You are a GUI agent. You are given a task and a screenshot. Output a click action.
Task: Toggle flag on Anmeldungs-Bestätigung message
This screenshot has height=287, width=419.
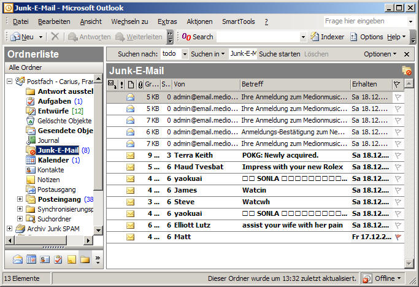[398, 132]
